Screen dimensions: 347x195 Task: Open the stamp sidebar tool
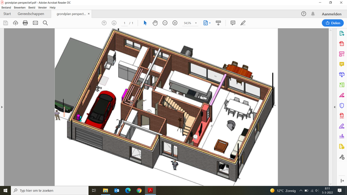342,136
